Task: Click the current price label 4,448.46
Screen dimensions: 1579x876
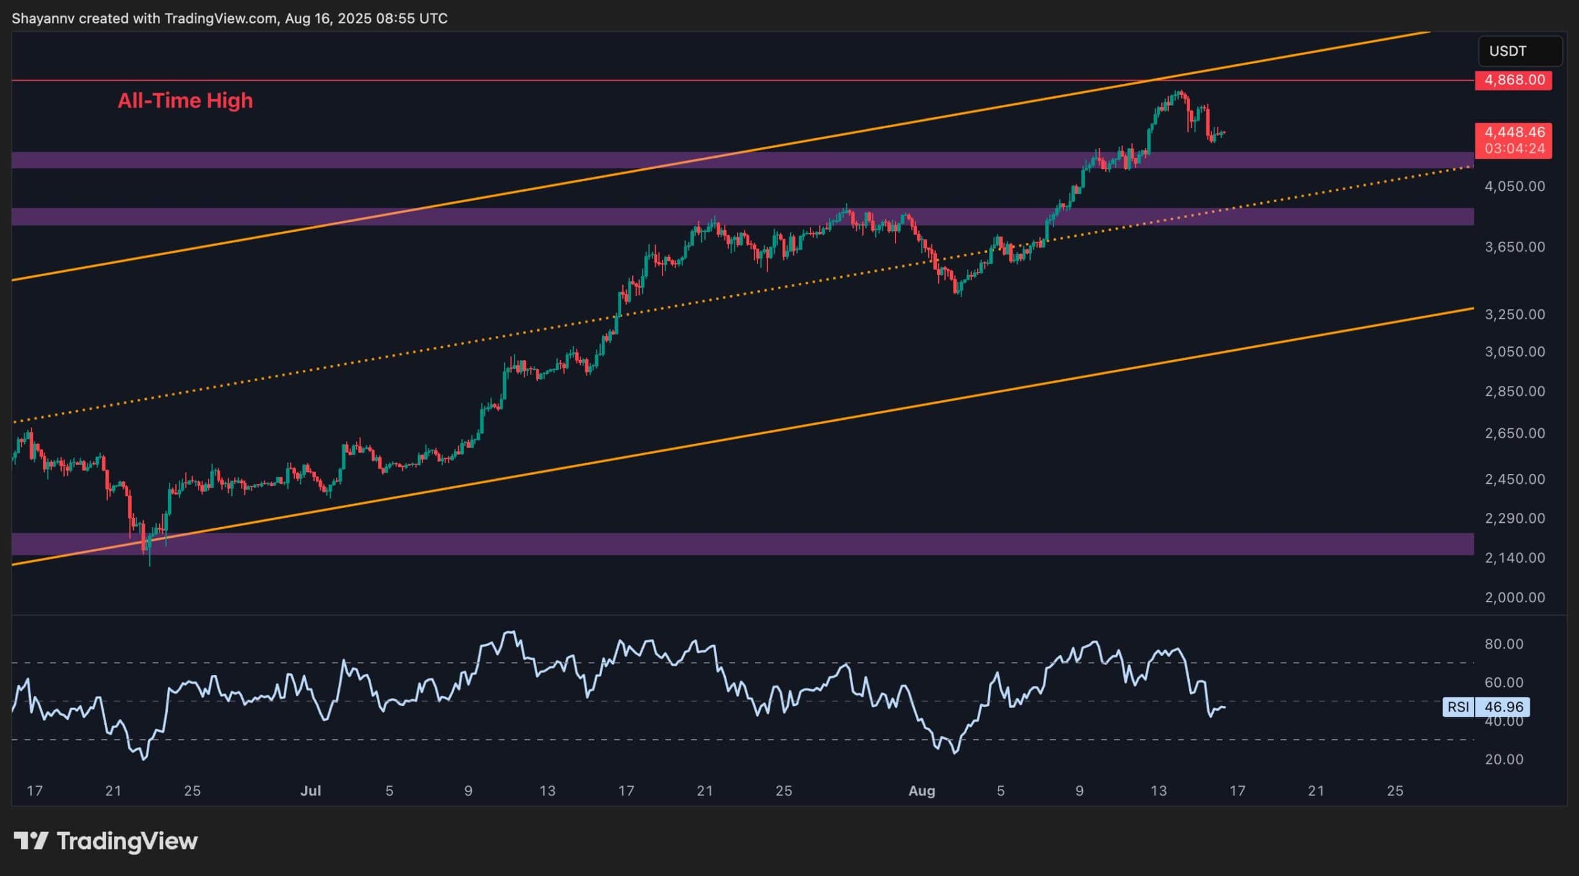Action: pyautogui.click(x=1513, y=132)
